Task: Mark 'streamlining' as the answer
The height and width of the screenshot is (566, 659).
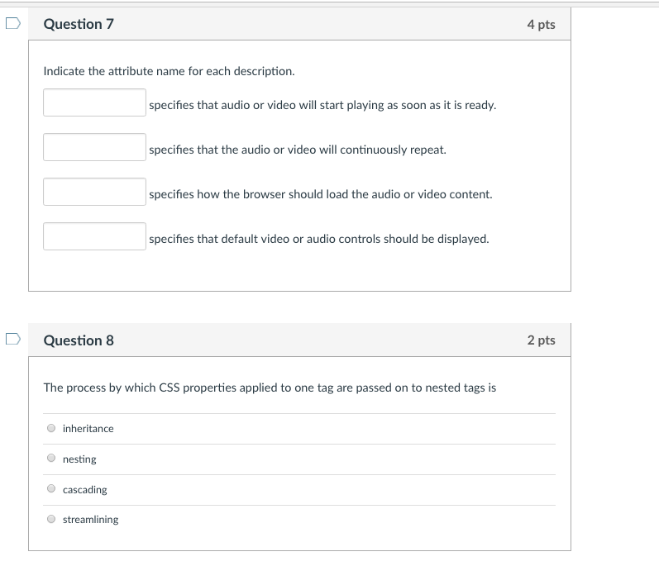Action: click(51, 519)
